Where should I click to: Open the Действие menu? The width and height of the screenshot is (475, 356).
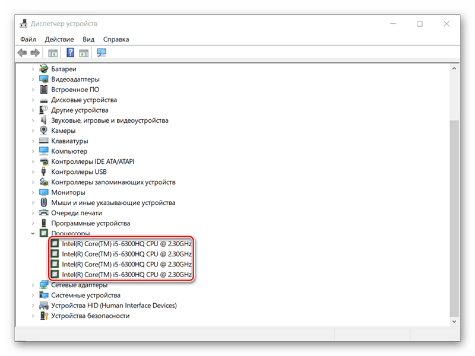[59, 39]
